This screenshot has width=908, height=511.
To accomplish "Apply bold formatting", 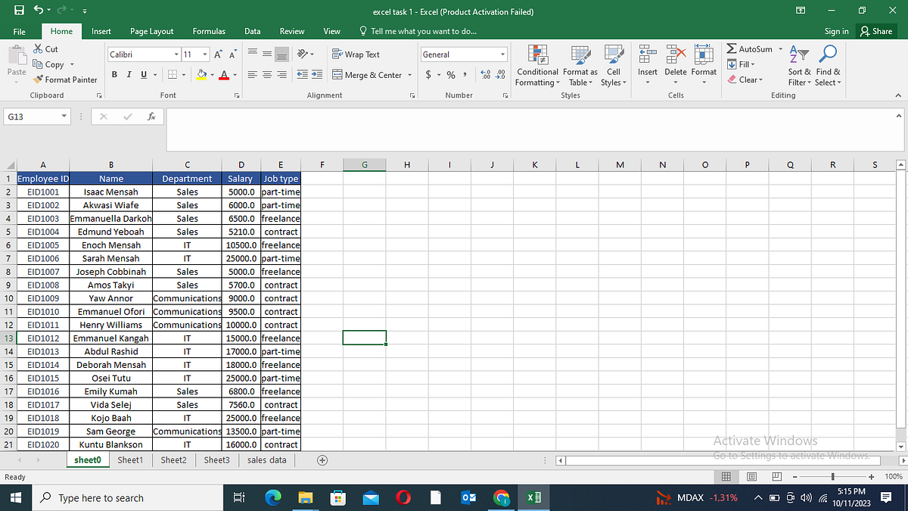I will tap(114, 74).
